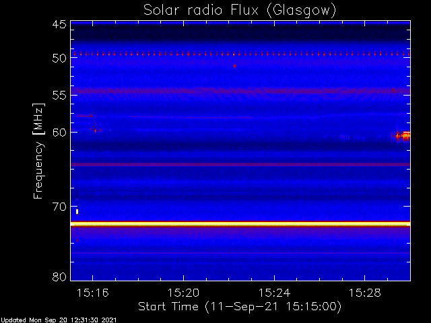Click the frequency tick label "55"

pyautogui.click(x=59, y=96)
